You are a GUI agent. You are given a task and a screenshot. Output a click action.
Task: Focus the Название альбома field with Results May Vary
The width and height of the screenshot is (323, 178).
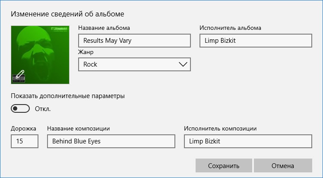click(134, 41)
